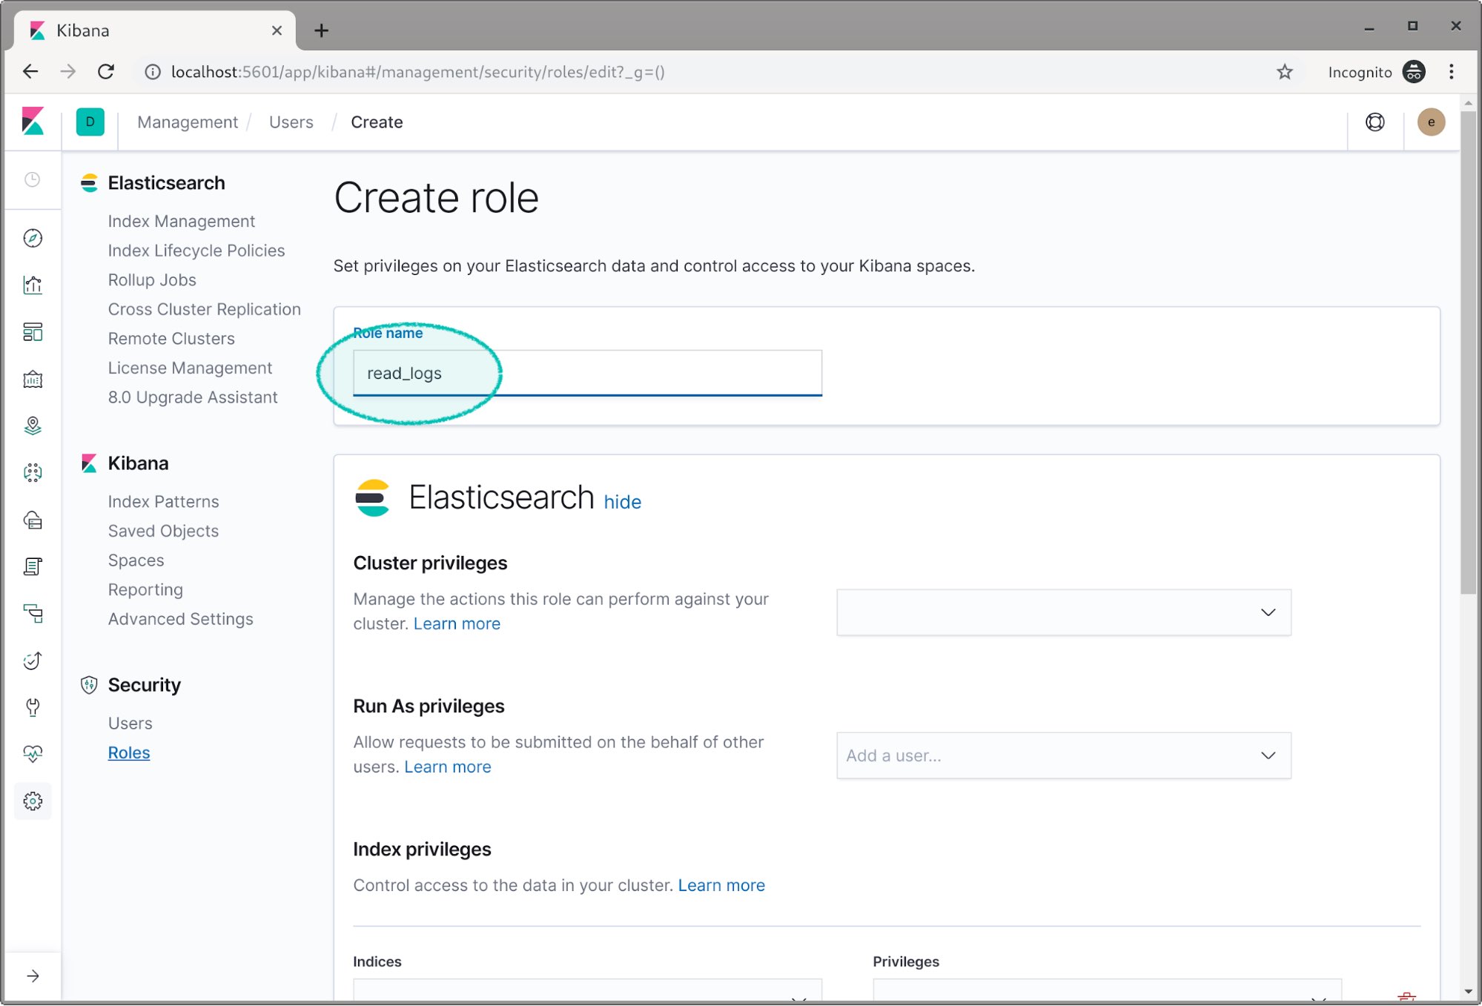Open Spaces management page
Viewport: 1482px width, 1006px height.
(x=135, y=559)
